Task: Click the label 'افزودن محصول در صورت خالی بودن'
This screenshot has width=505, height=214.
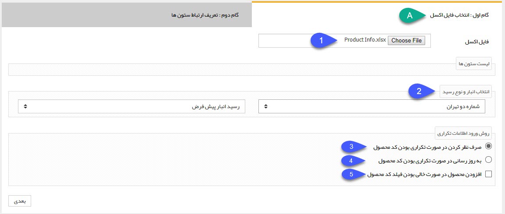Action: [425, 174]
